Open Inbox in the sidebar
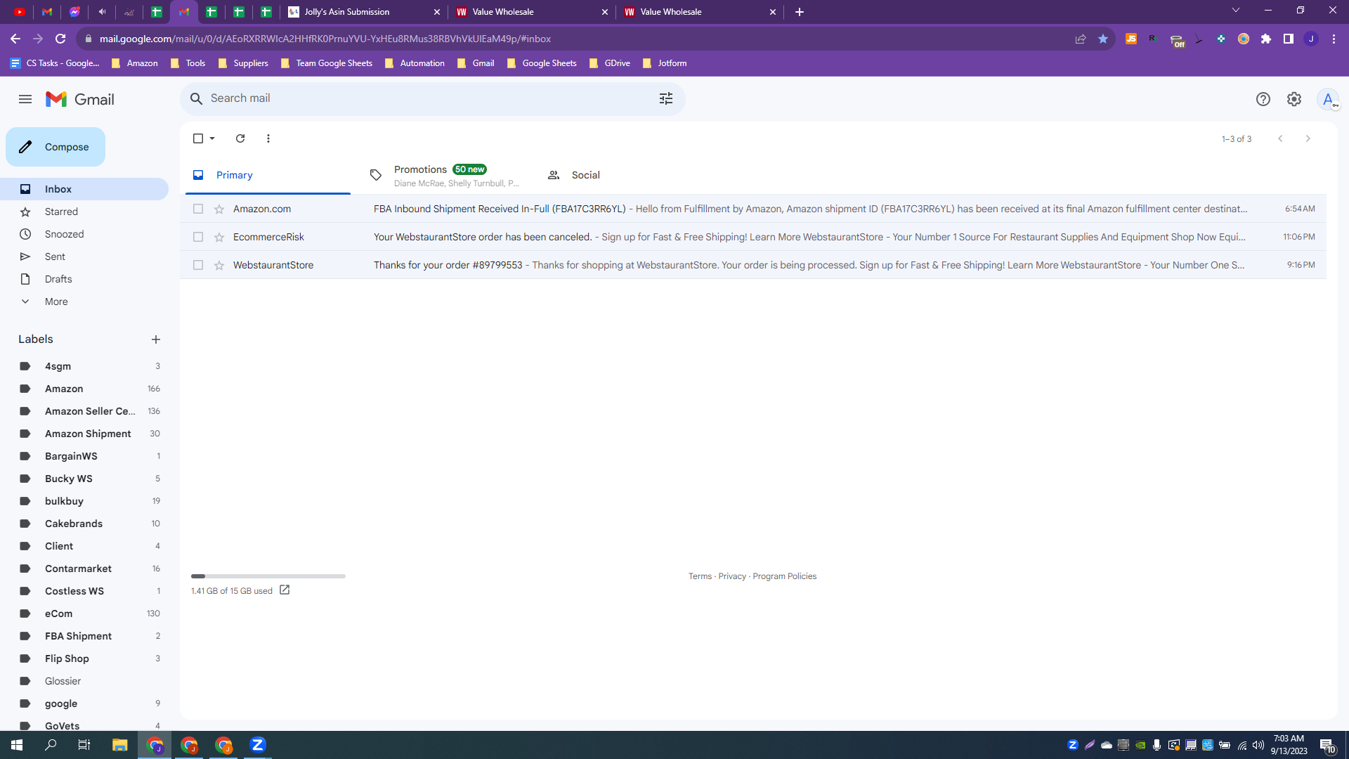The width and height of the screenshot is (1349, 759). click(84, 189)
